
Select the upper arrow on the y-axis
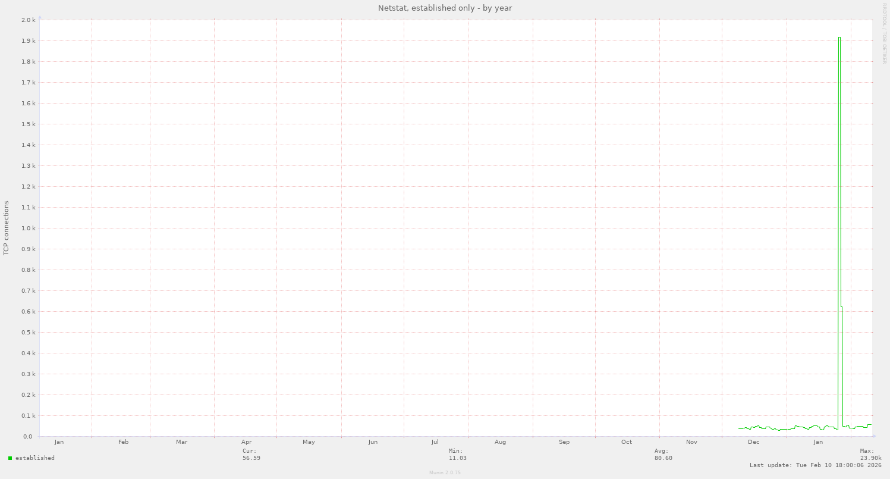pyautogui.click(x=39, y=18)
